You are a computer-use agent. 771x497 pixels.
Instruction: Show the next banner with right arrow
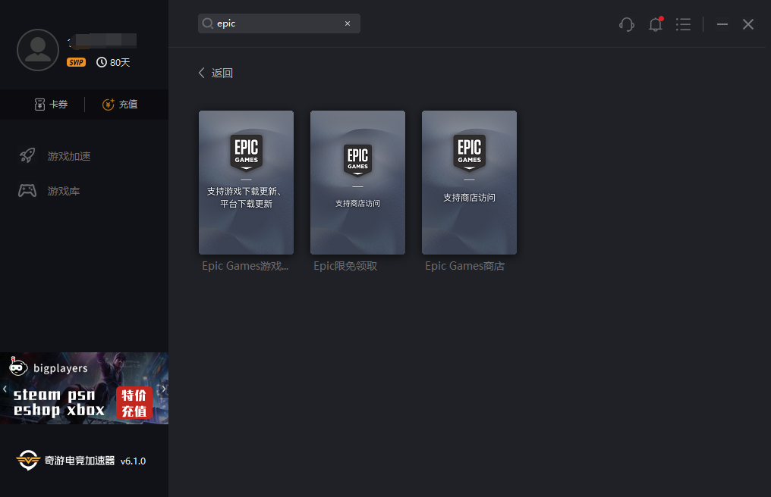point(164,389)
